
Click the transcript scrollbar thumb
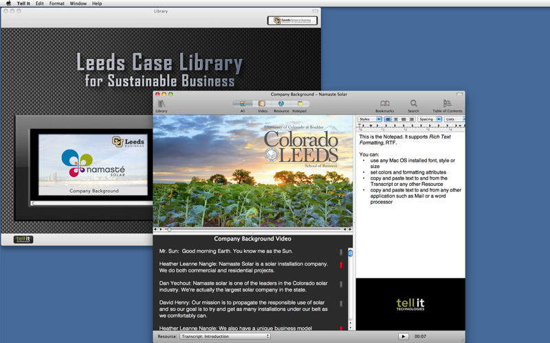(350, 253)
